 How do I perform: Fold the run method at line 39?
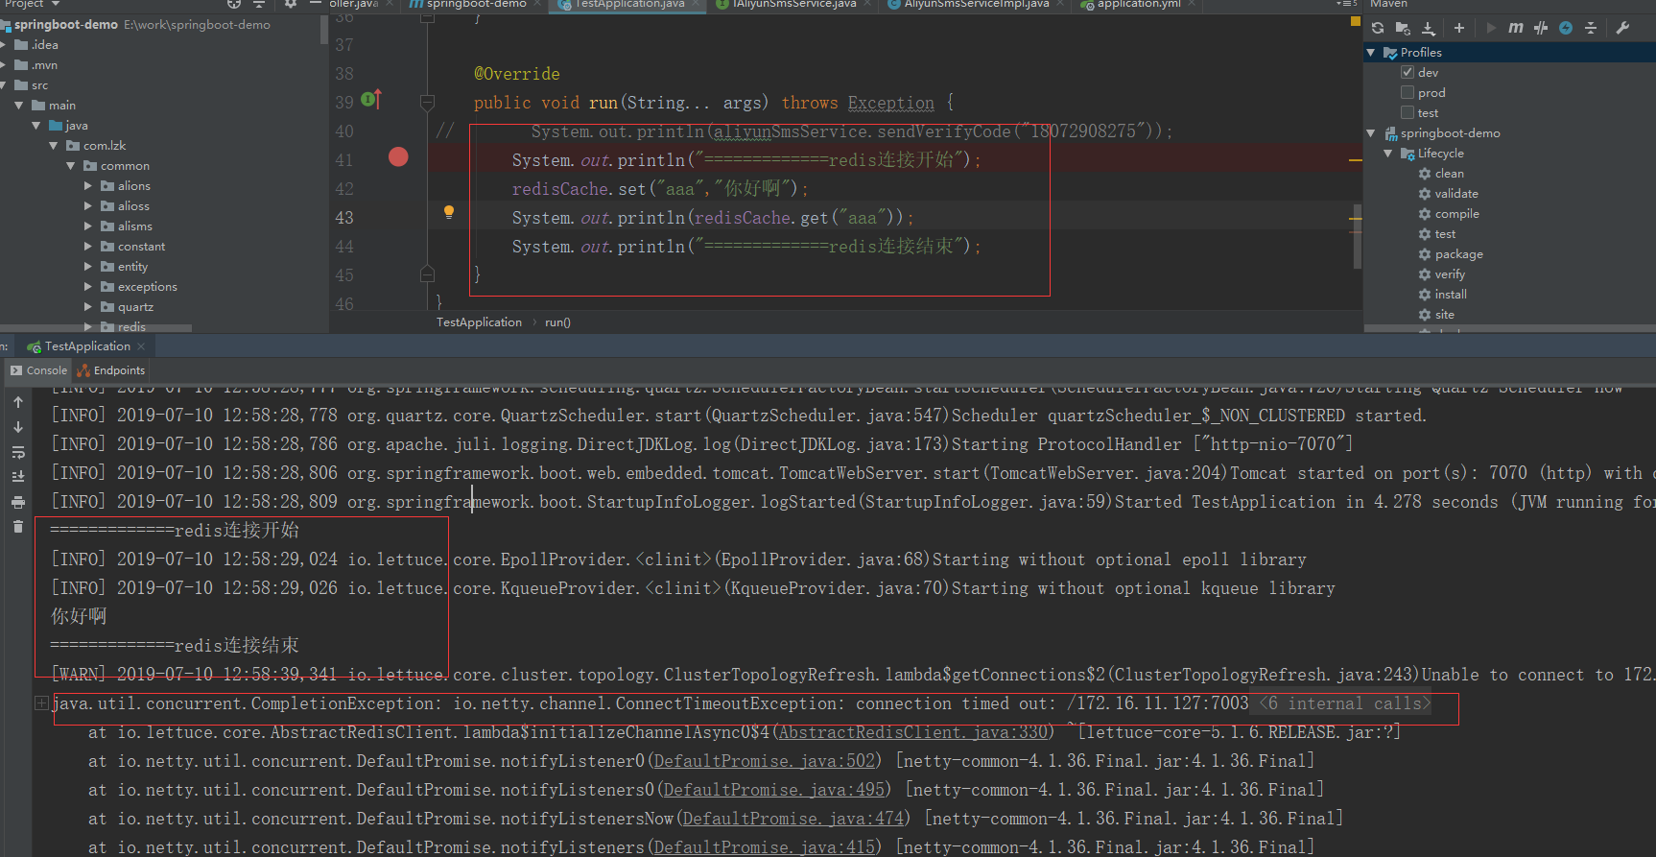[428, 102]
